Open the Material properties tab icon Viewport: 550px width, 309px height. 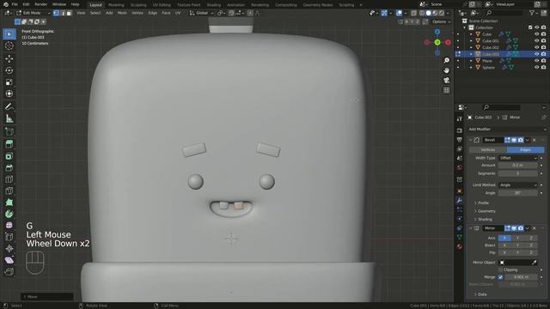pyautogui.click(x=460, y=246)
